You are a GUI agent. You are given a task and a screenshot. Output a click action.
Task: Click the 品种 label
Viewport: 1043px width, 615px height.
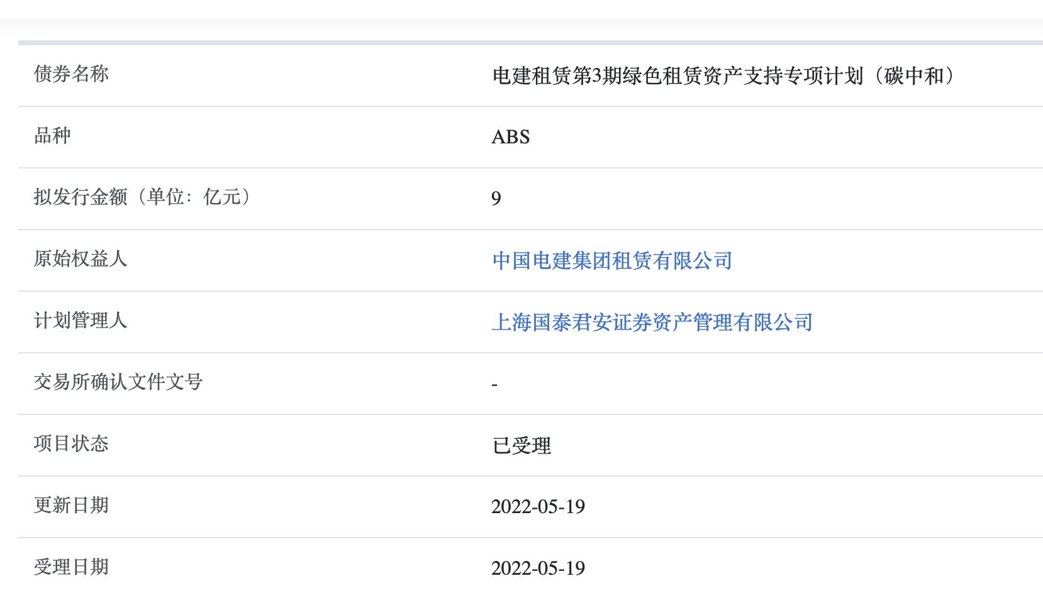coord(52,135)
